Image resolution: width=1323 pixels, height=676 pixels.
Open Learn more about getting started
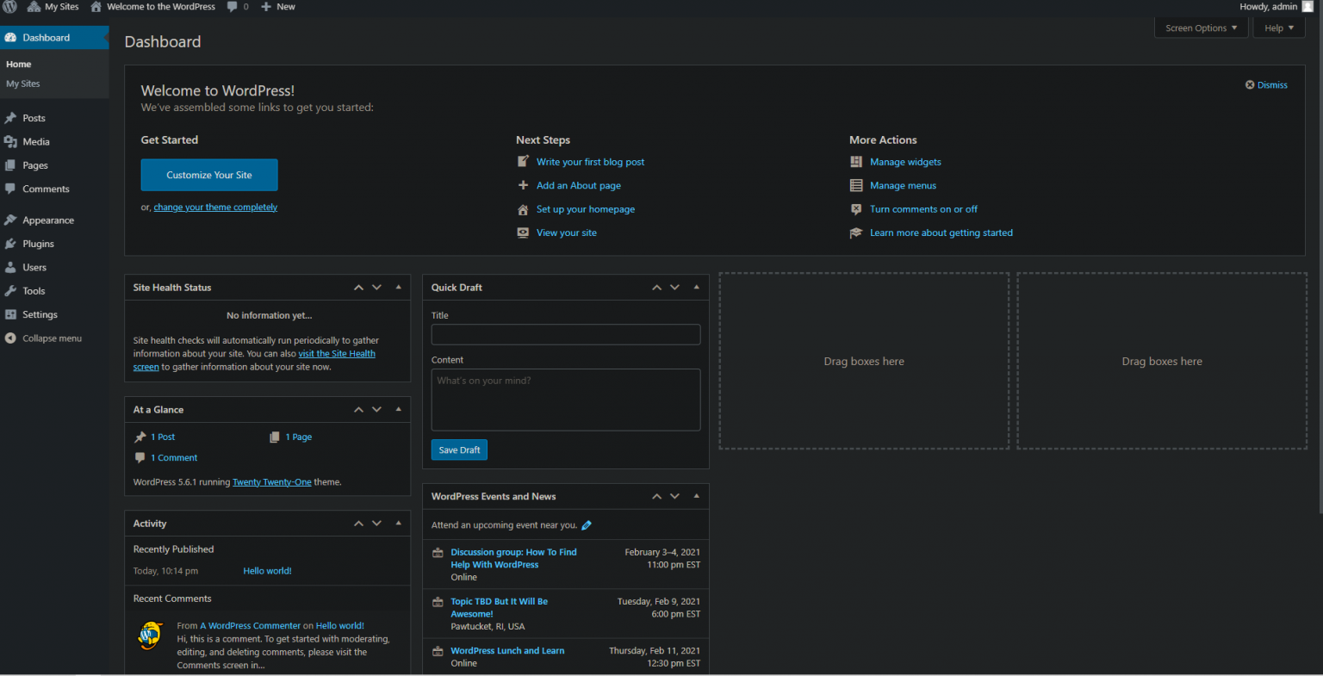(x=941, y=233)
